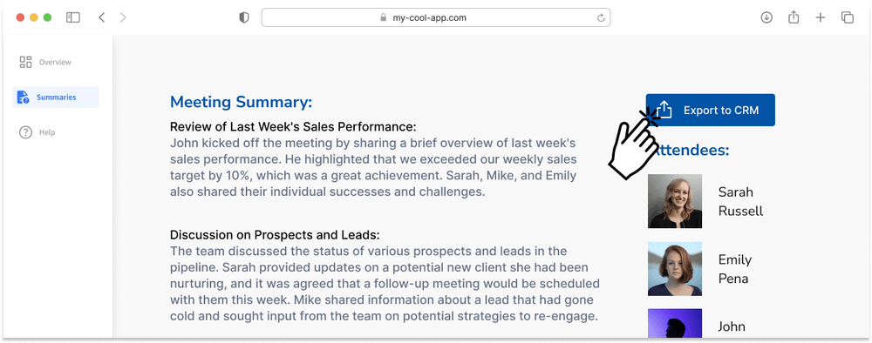This screenshot has height=343, width=872.
Task: Click the browser share icon
Action: coord(794,17)
